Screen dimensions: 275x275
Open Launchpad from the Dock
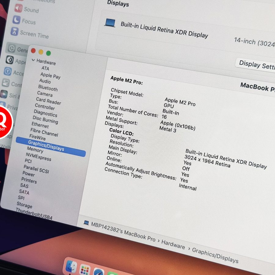85,270
